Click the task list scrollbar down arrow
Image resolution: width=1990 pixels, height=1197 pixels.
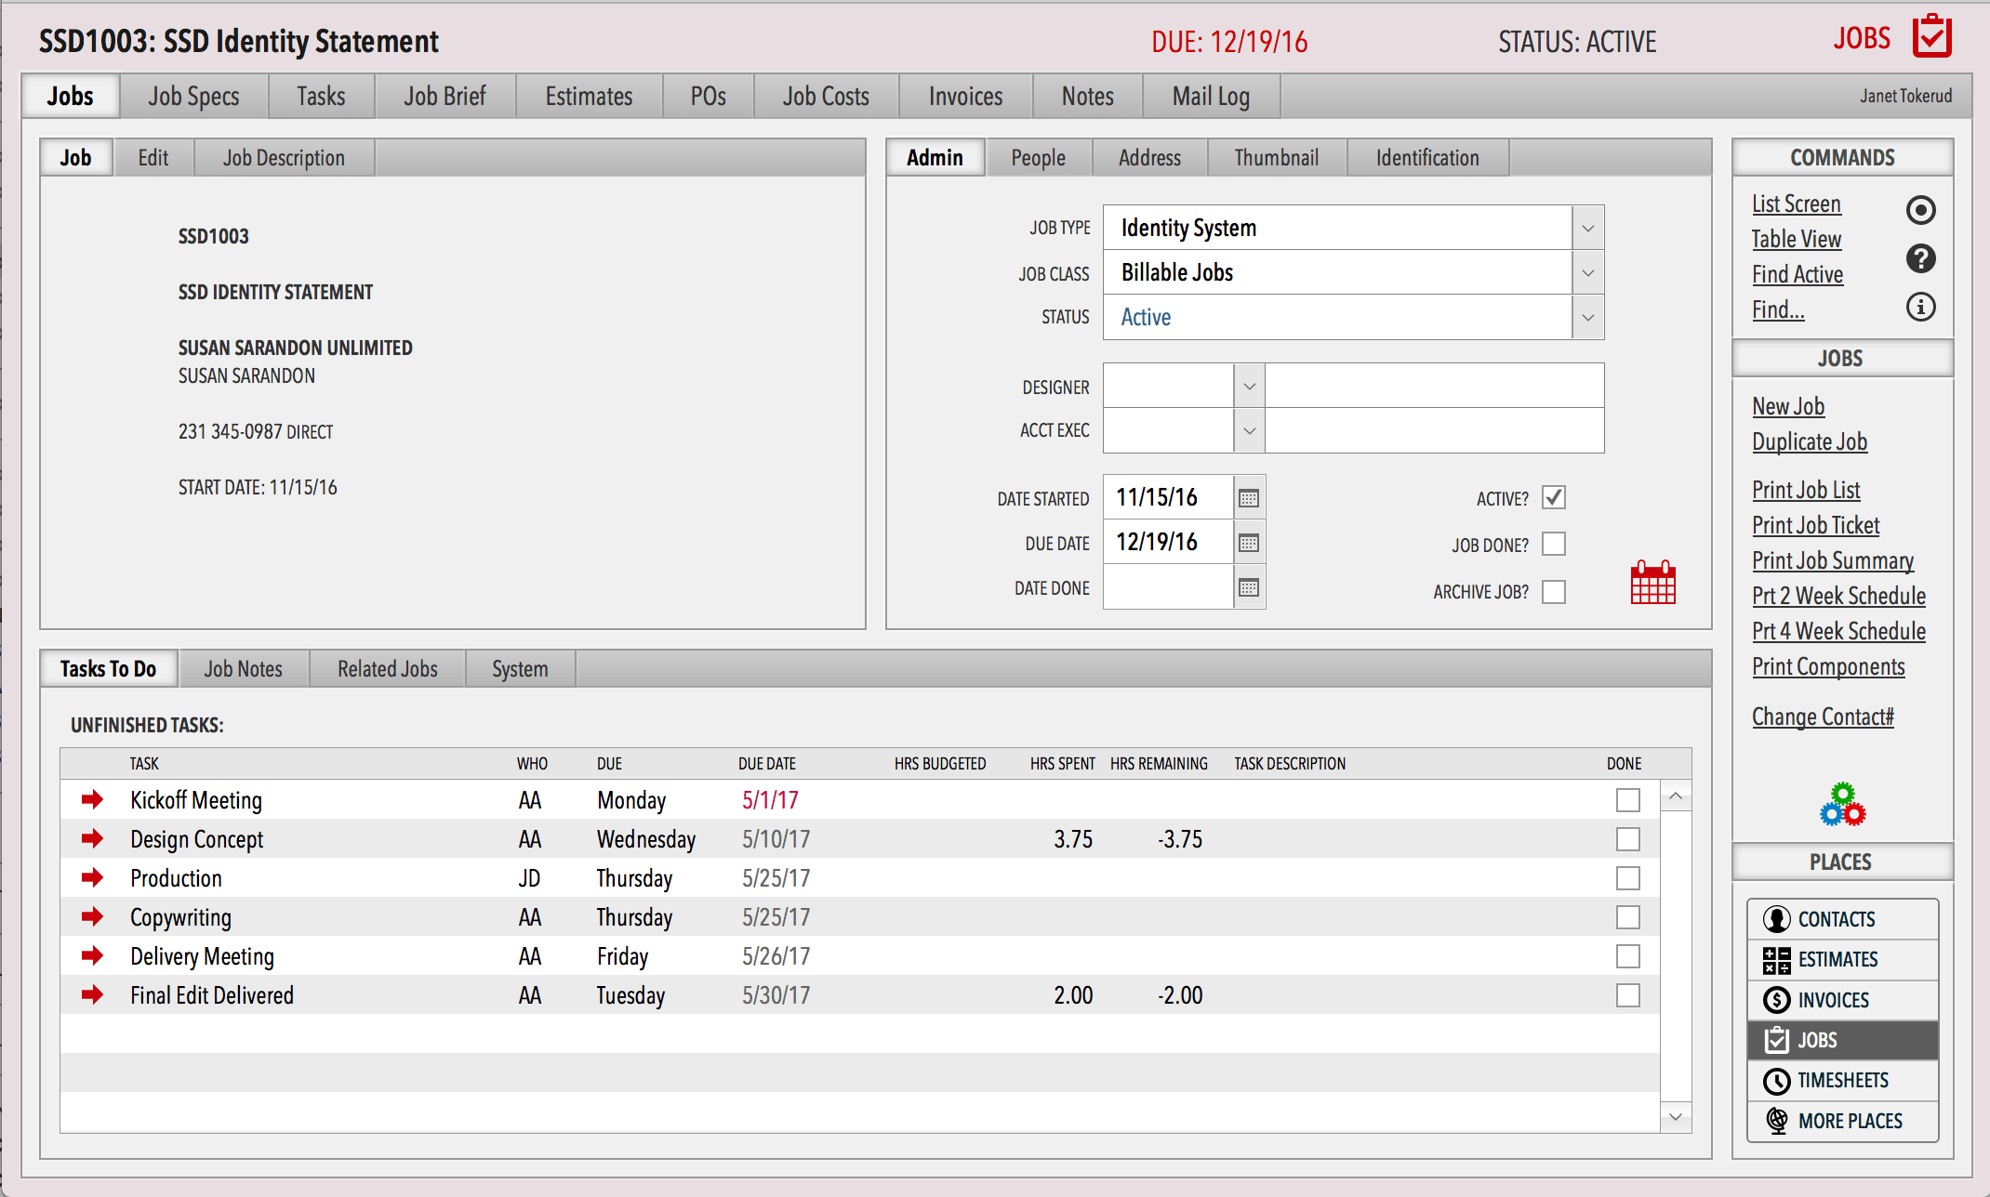(1676, 1118)
